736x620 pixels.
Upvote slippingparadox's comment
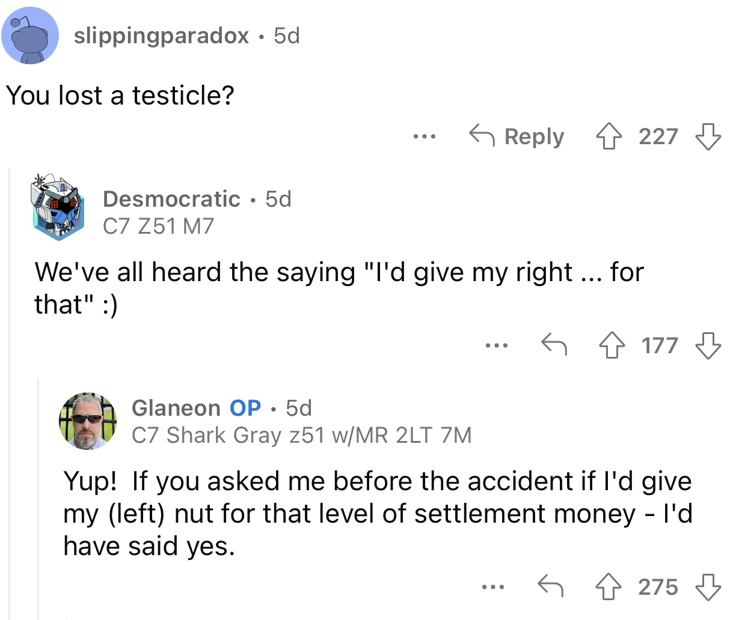point(609,136)
